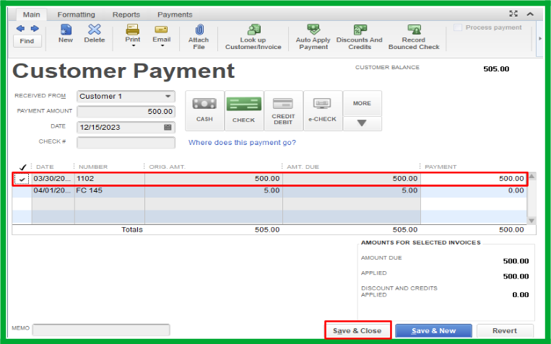This screenshot has height=344, width=551.
Task: Go to next payment with right arrow
Action: 35,28
